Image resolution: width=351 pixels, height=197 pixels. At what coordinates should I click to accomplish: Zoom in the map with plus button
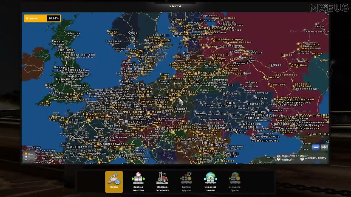coord(324,147)
